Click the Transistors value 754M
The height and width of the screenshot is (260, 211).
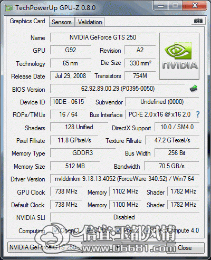(140, 76)
